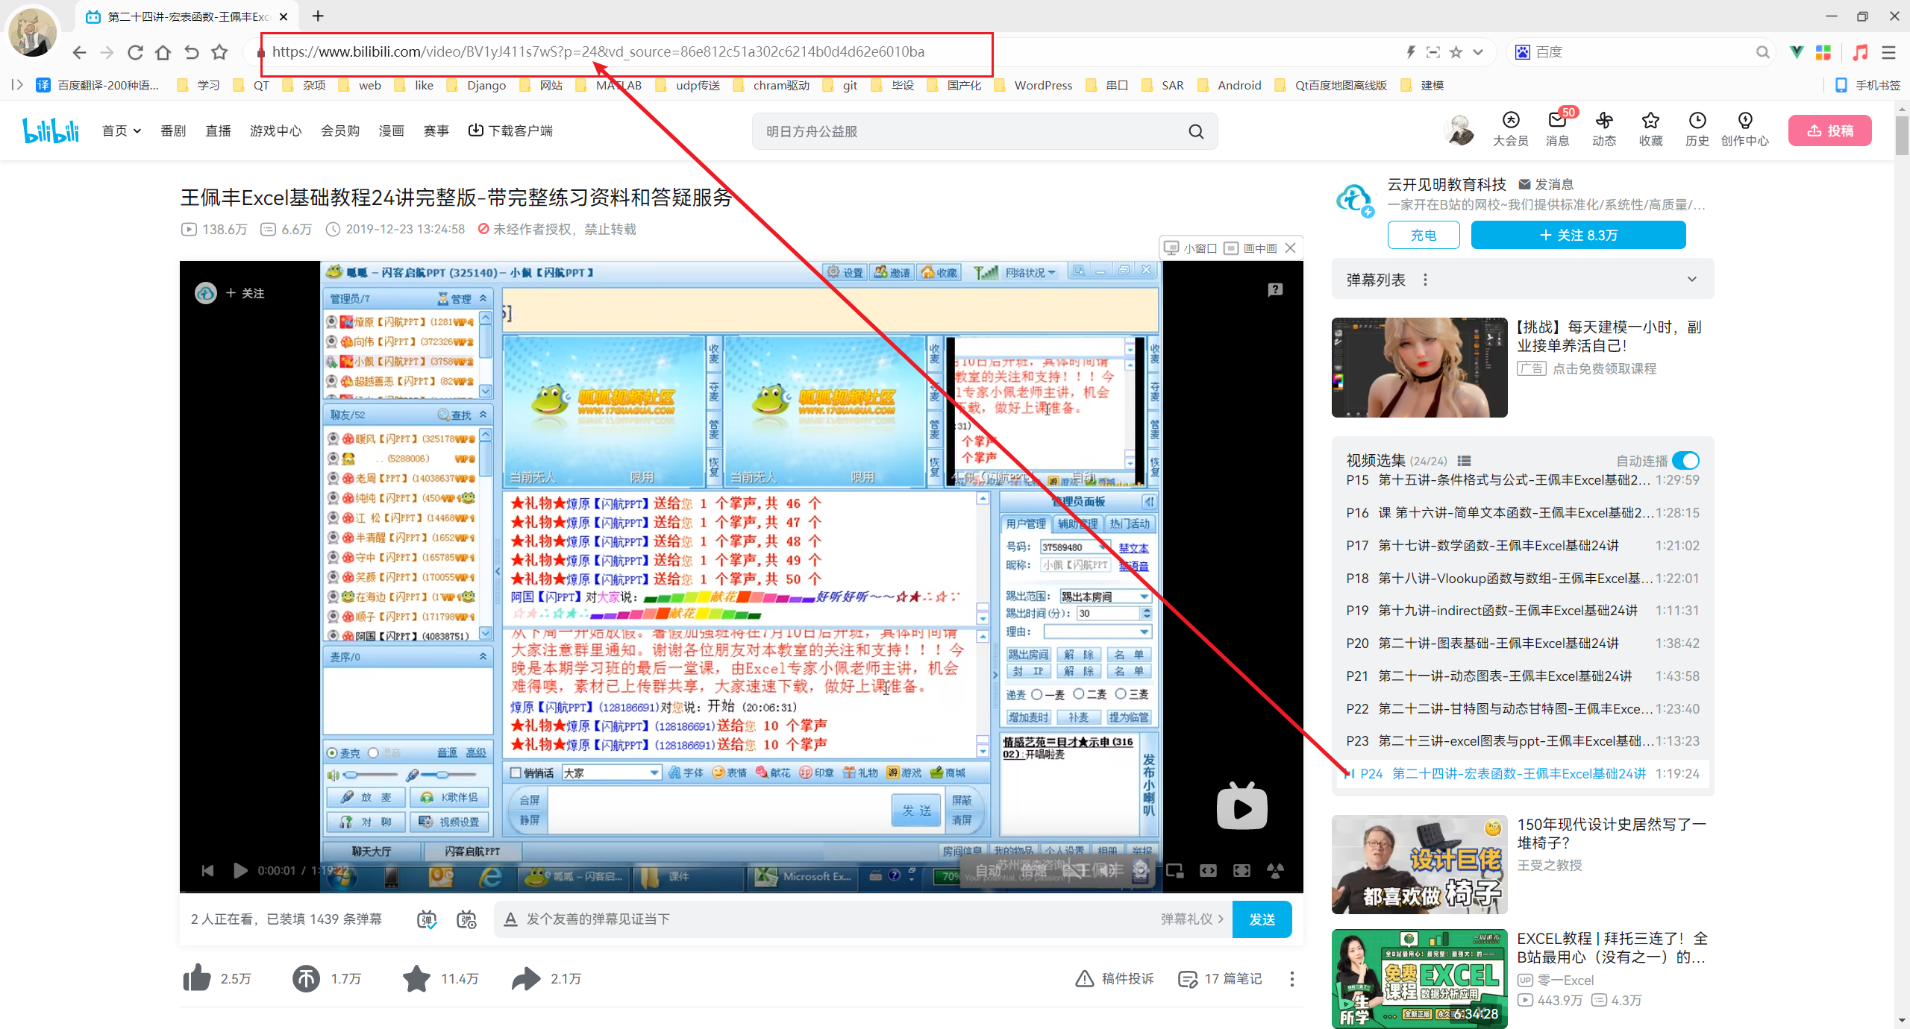Image resolution: width=1910 pixels, height=1029 pixels.
Task: Click the coin donation icon
Action: click(x=306, y=978)
